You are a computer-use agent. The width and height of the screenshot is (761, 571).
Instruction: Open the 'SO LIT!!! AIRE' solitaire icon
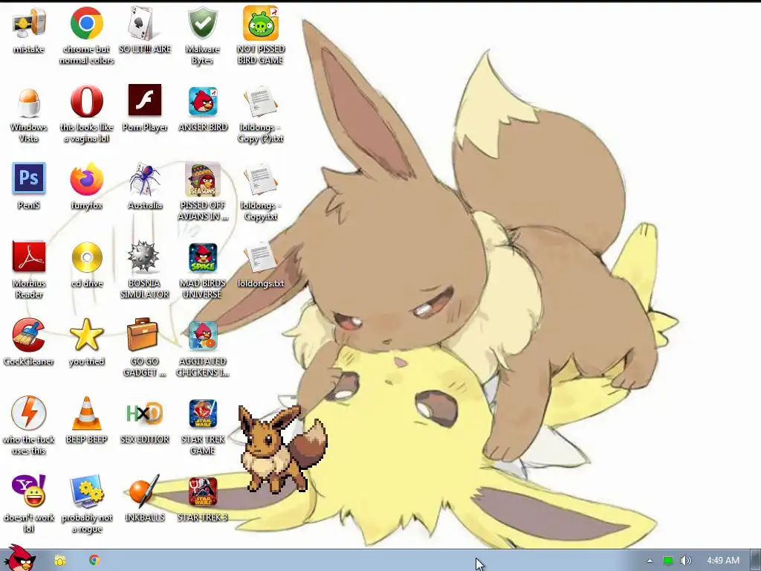144,23
